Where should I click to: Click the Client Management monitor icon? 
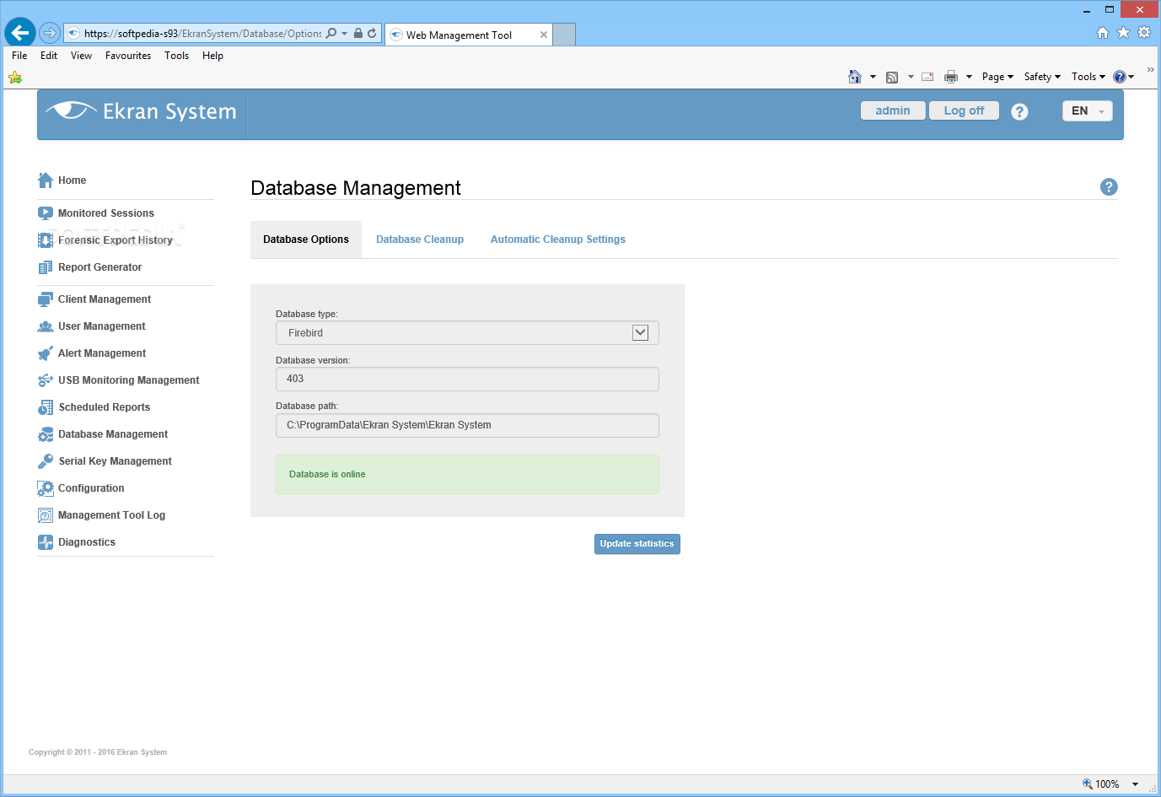tap(46, 299)
